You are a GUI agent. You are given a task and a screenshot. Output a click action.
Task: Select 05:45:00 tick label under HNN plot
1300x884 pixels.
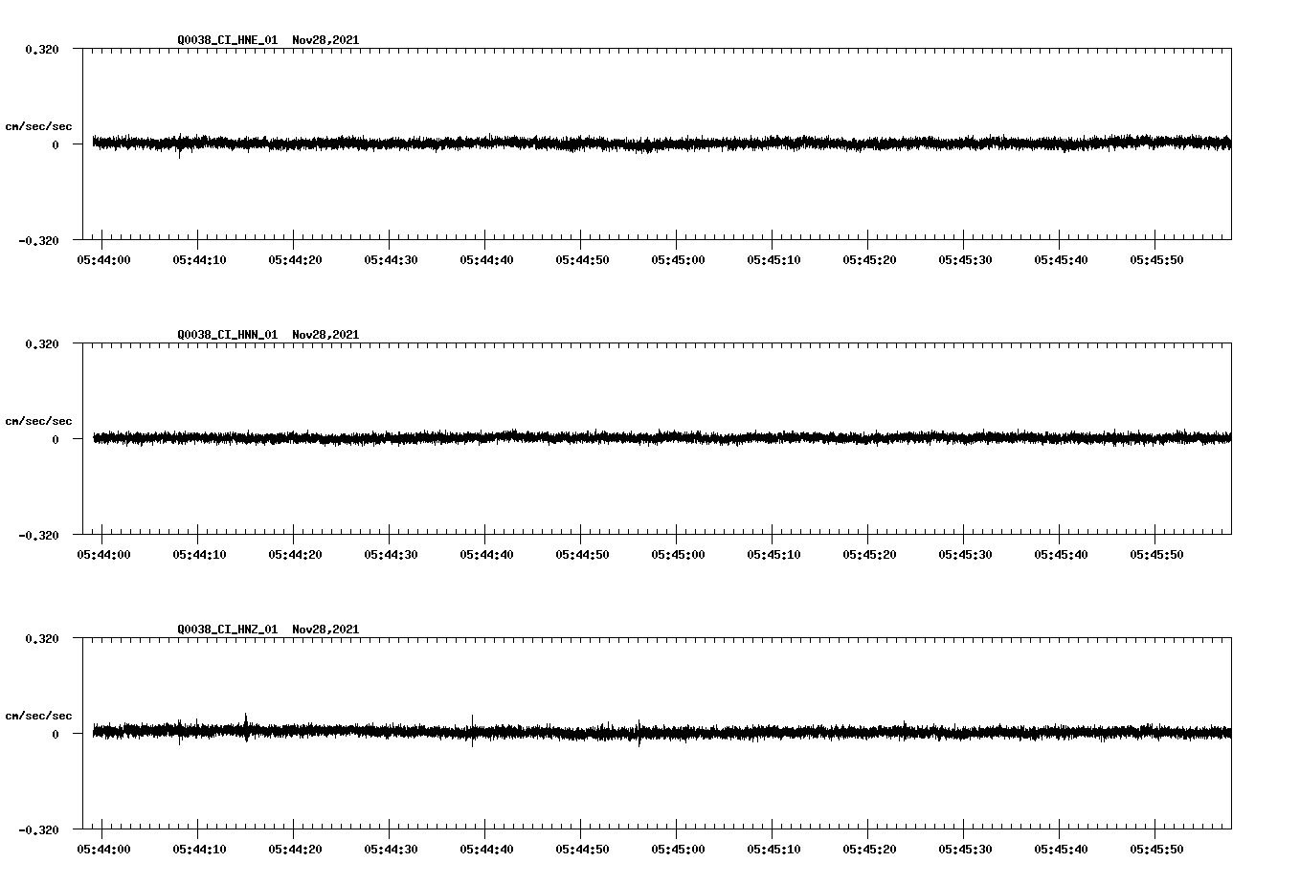coord(678,555)
